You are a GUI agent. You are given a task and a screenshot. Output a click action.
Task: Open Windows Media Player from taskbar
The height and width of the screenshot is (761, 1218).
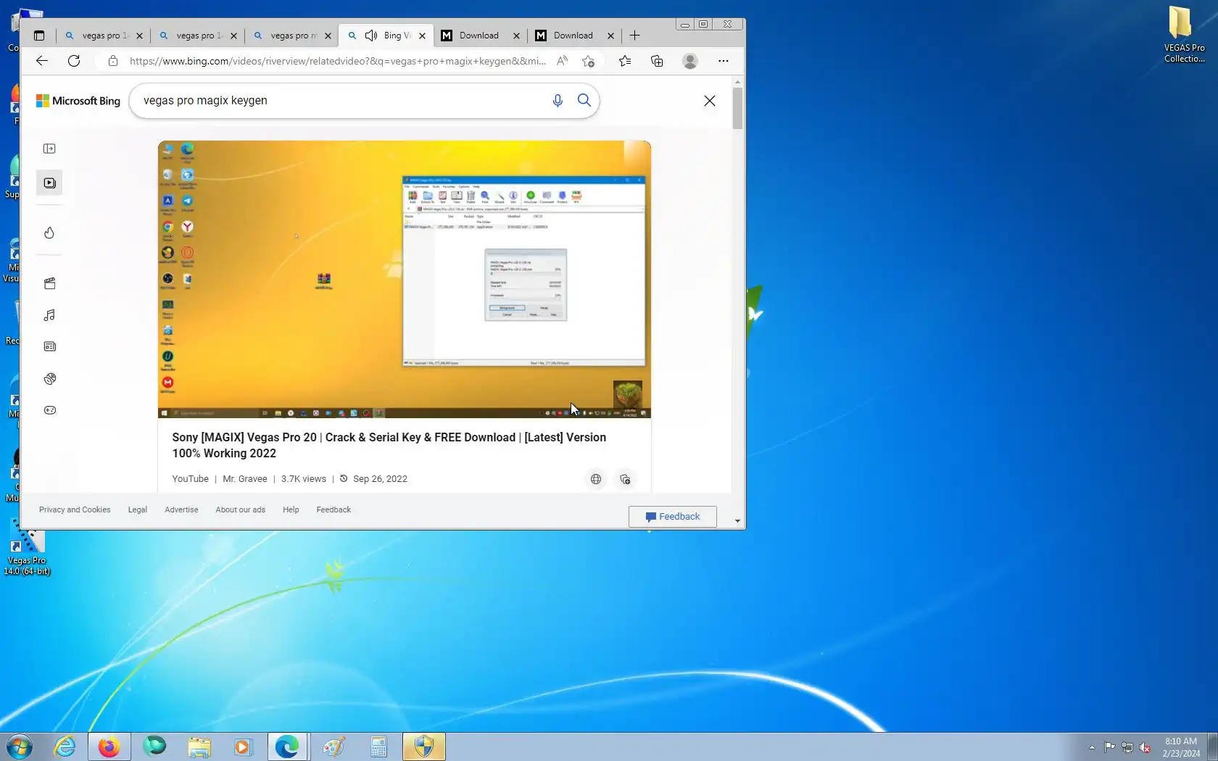243,747
